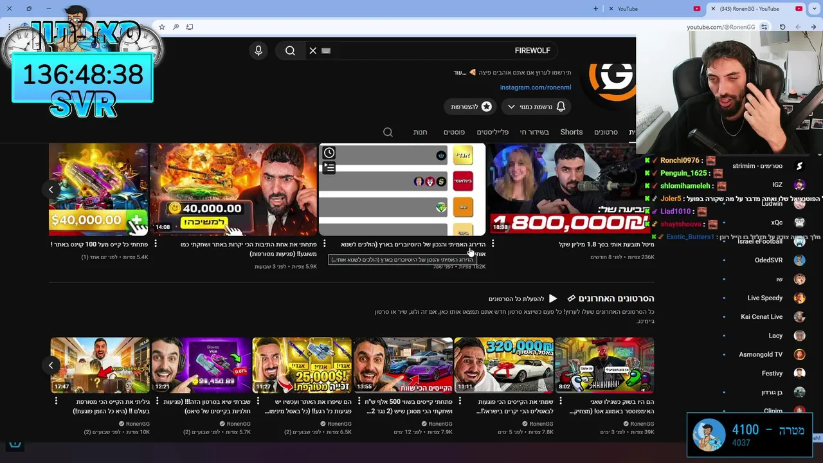Open three-dot menu for the 8:02 Among Us video
Screen dimensions: 823x463
[561, 401]
